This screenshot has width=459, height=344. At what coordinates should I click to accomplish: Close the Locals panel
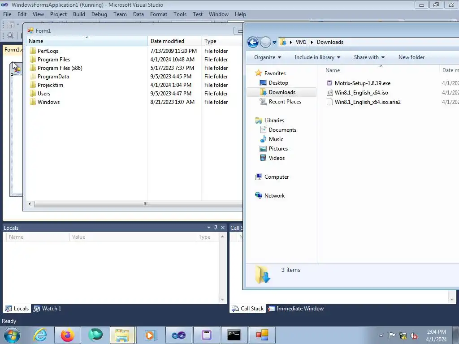[223, 228]
